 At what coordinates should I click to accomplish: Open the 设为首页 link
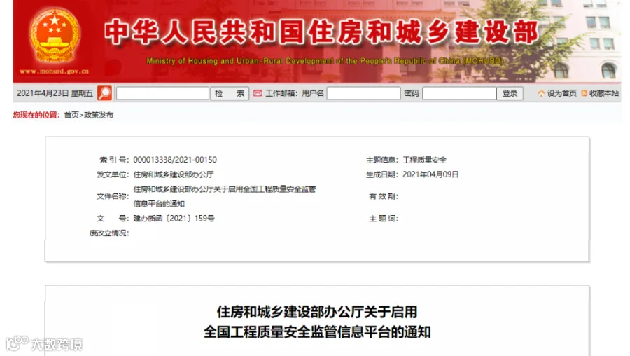[561, 93]
